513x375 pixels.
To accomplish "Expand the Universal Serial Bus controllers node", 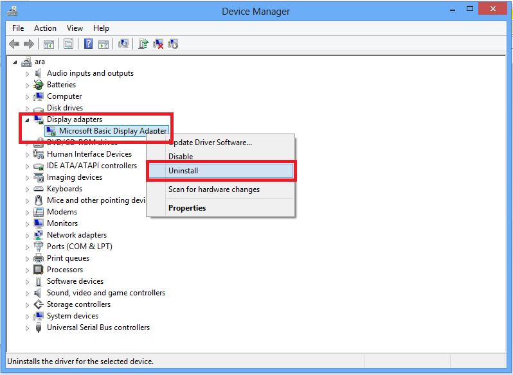I will pos(27,327).
